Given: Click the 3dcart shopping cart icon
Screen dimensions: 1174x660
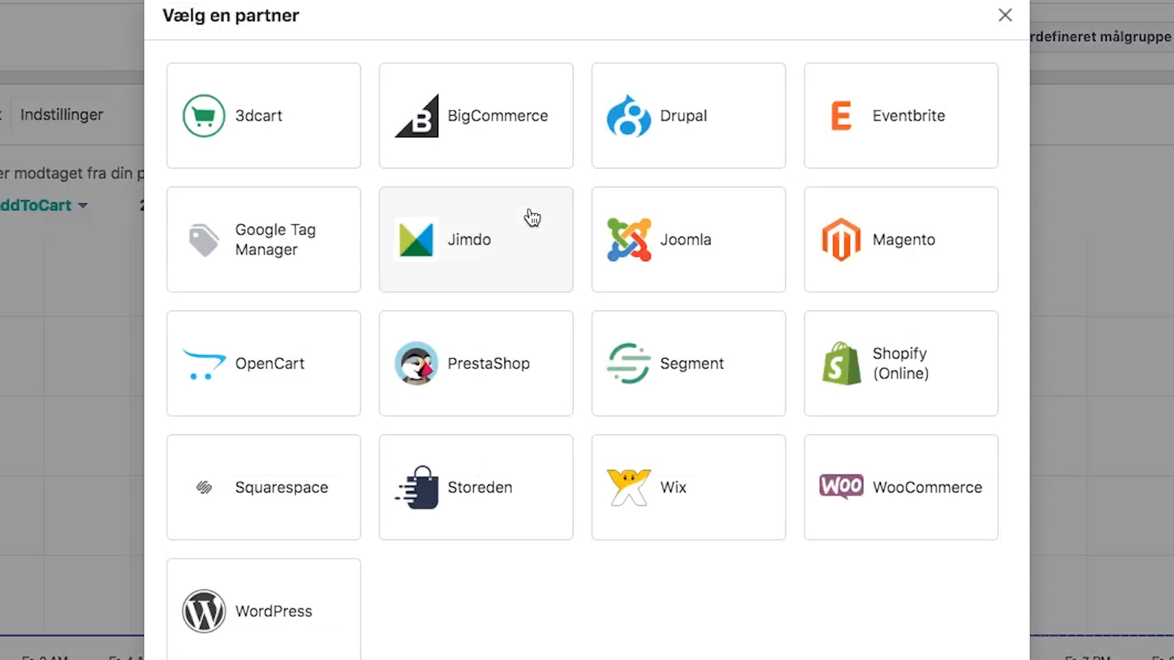Looking at the screenshot, I should tap(204, 116).
